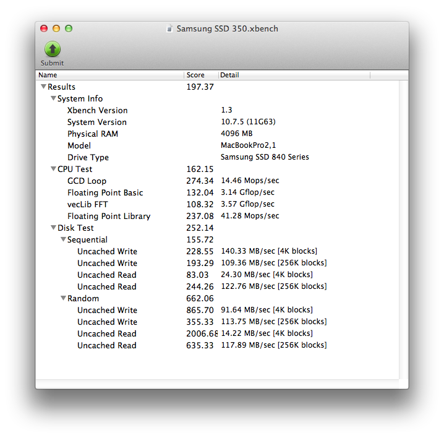Click detail '113.75 MB/sec [256K blocks]'
This screenshot has width=444, height=438.
click(274, 322)
